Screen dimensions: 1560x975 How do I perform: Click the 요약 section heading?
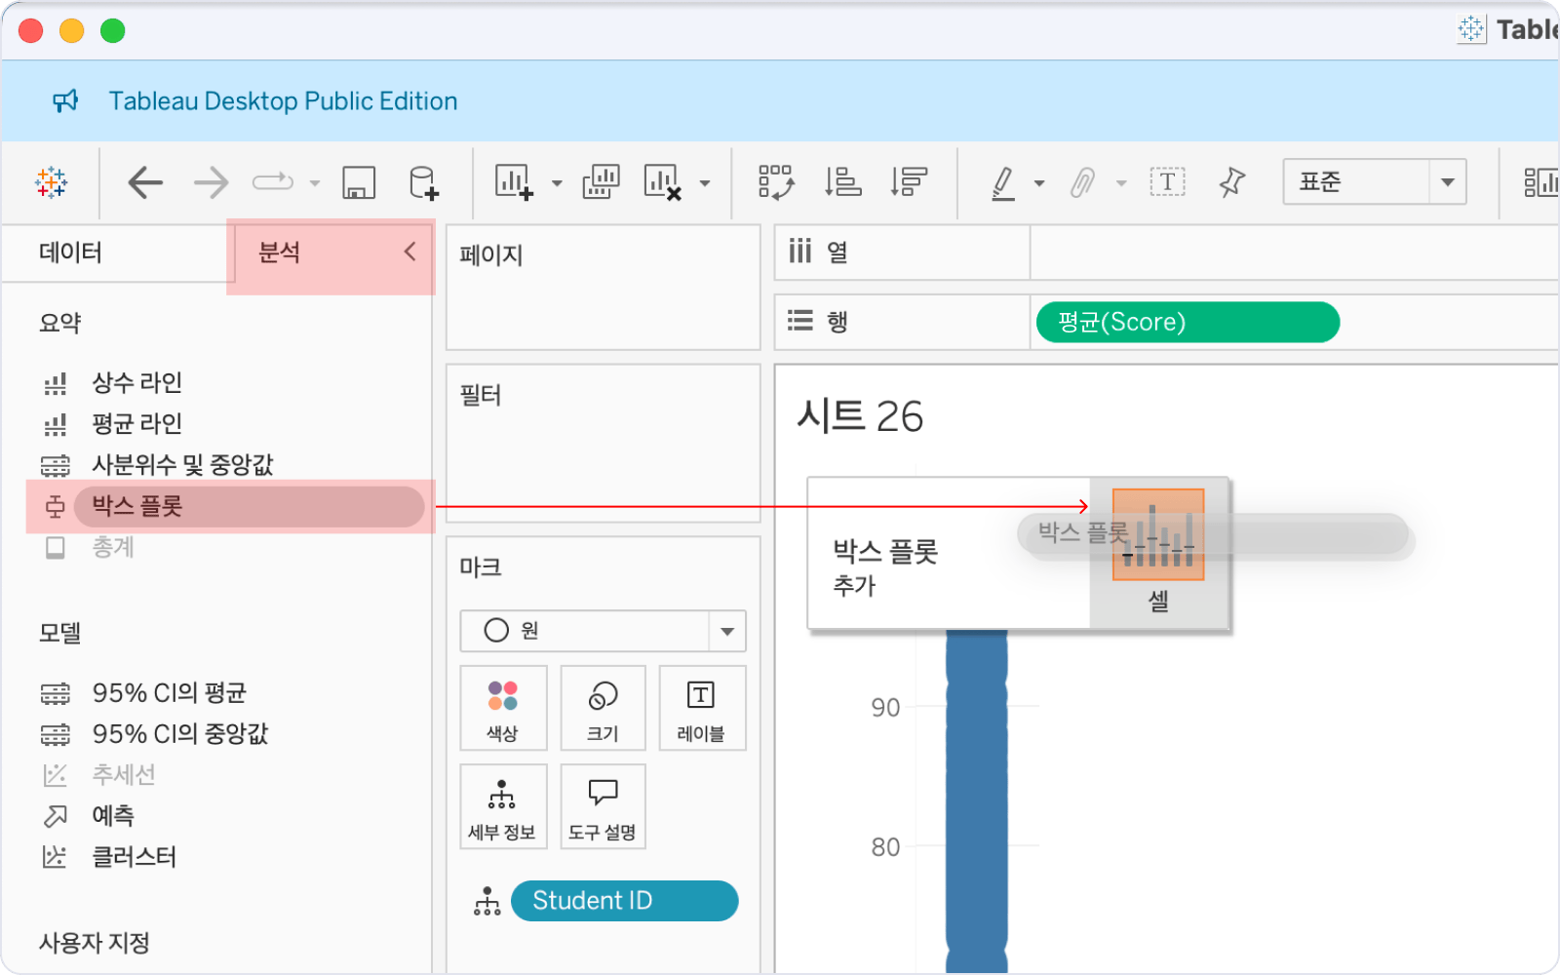point(59,323)
